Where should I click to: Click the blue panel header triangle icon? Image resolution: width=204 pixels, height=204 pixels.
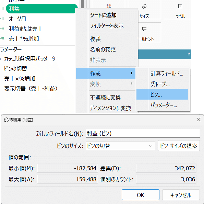189,54
